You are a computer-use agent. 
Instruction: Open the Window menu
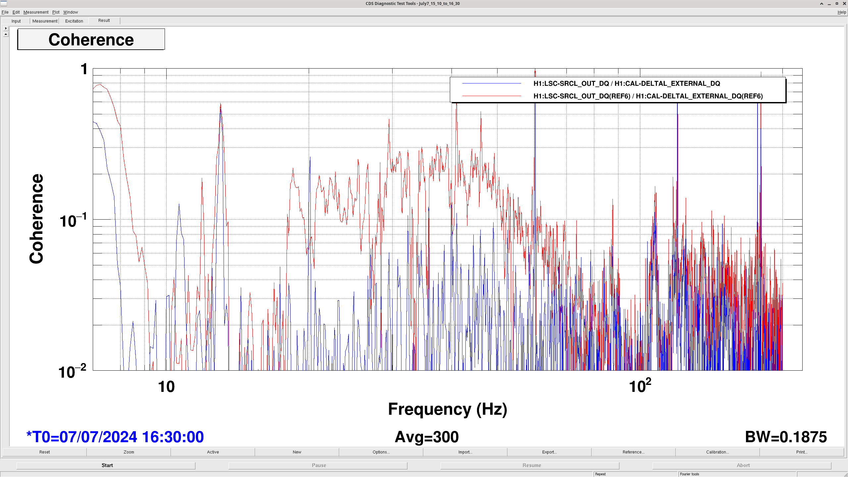(71, 12)
